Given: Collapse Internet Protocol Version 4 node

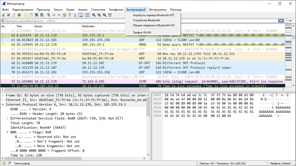Looking at the screenshot, I should (3, 104).
